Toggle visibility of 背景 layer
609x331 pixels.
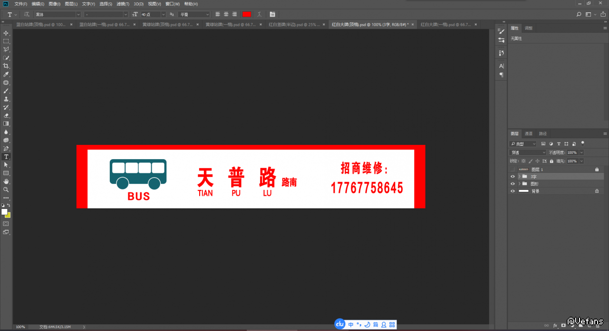pyautogui.click(x=512, y=191)
